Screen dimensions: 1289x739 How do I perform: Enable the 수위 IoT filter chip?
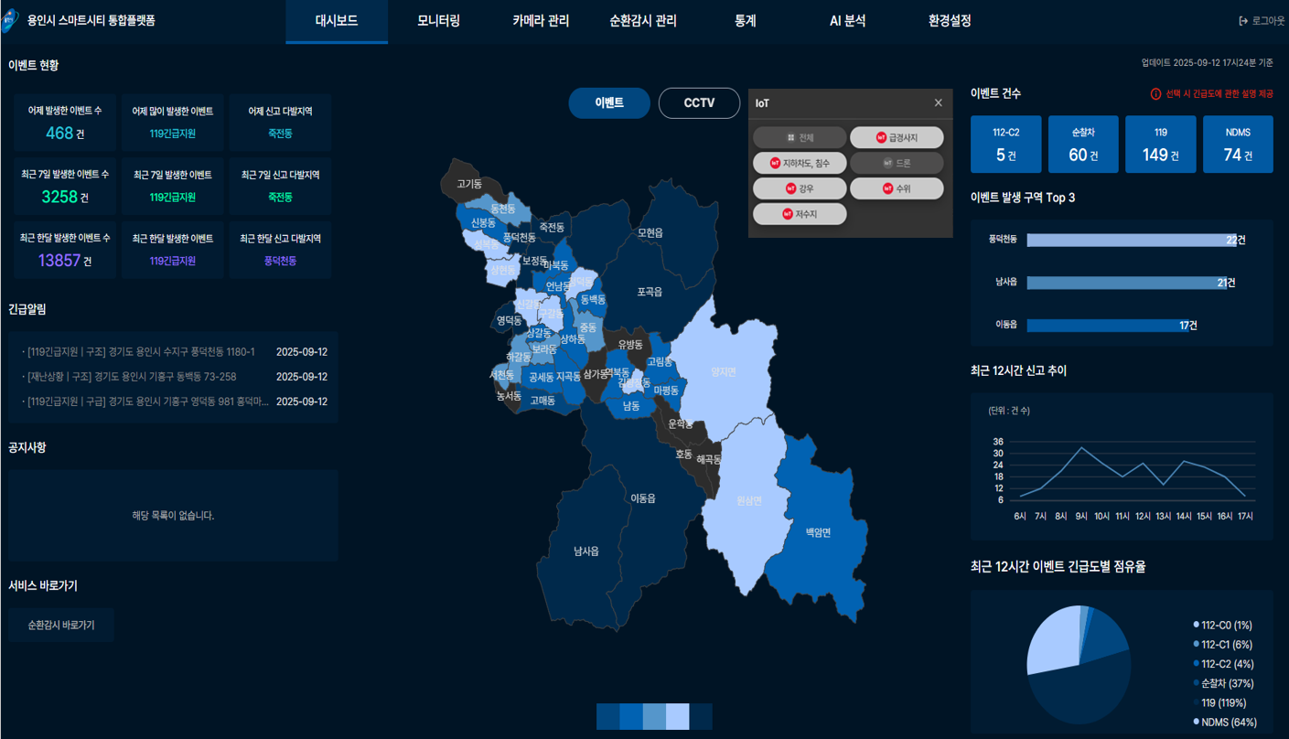896,188
